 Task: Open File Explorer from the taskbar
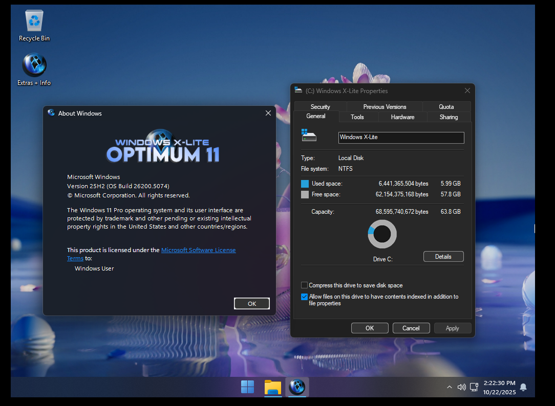coord(273,387)
